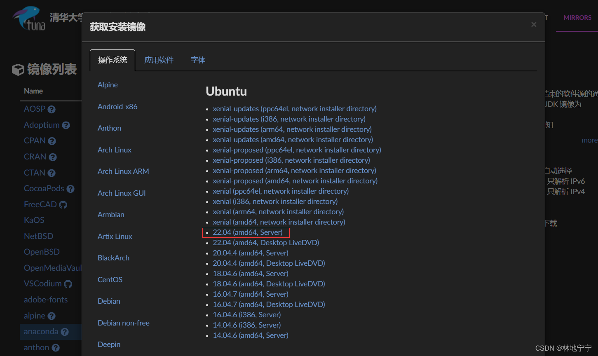Click the help icon beside Adoptium
598x356 pixels.
(66, 125)
